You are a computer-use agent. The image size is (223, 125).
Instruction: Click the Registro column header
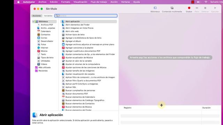(128, 108)
